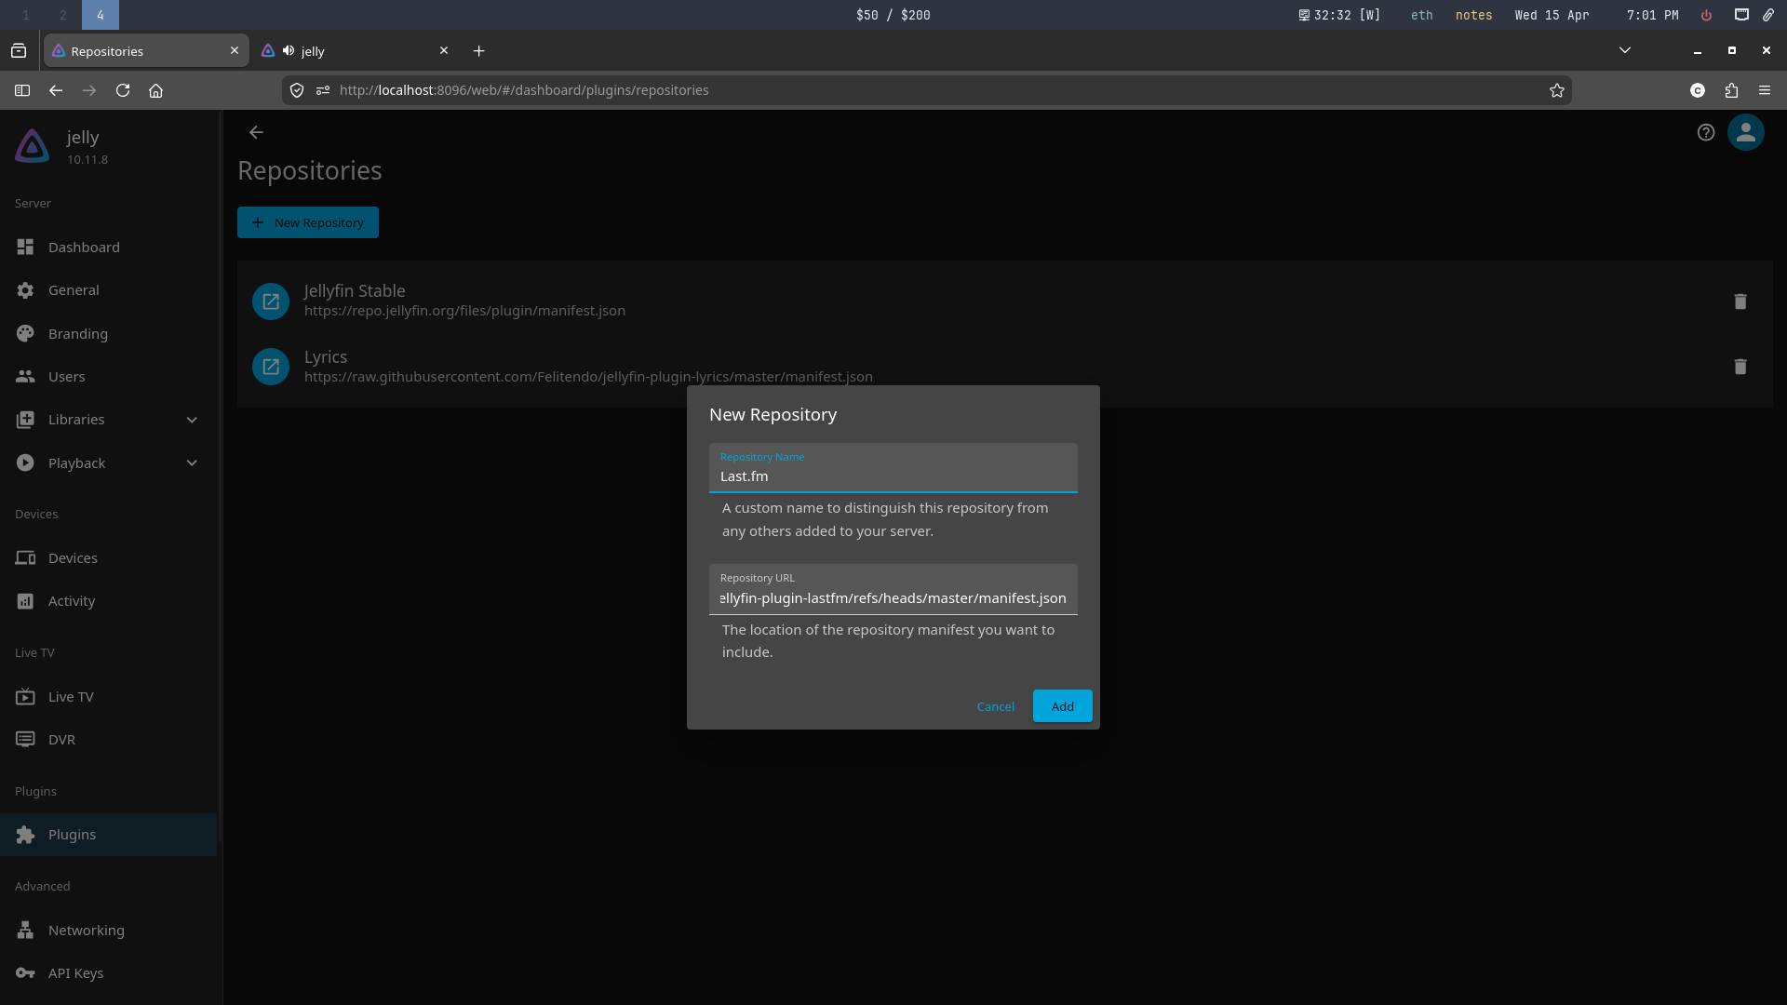This screenshot has height=1005, width=1787.
Task: Click Add in New Repository dialog
Action: (1063, 706)
